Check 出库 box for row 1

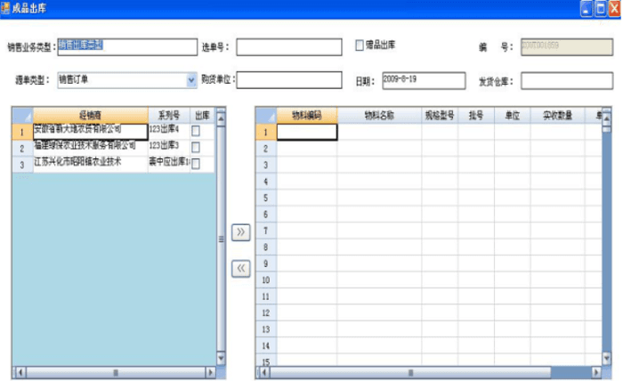(x=196, y=131)
